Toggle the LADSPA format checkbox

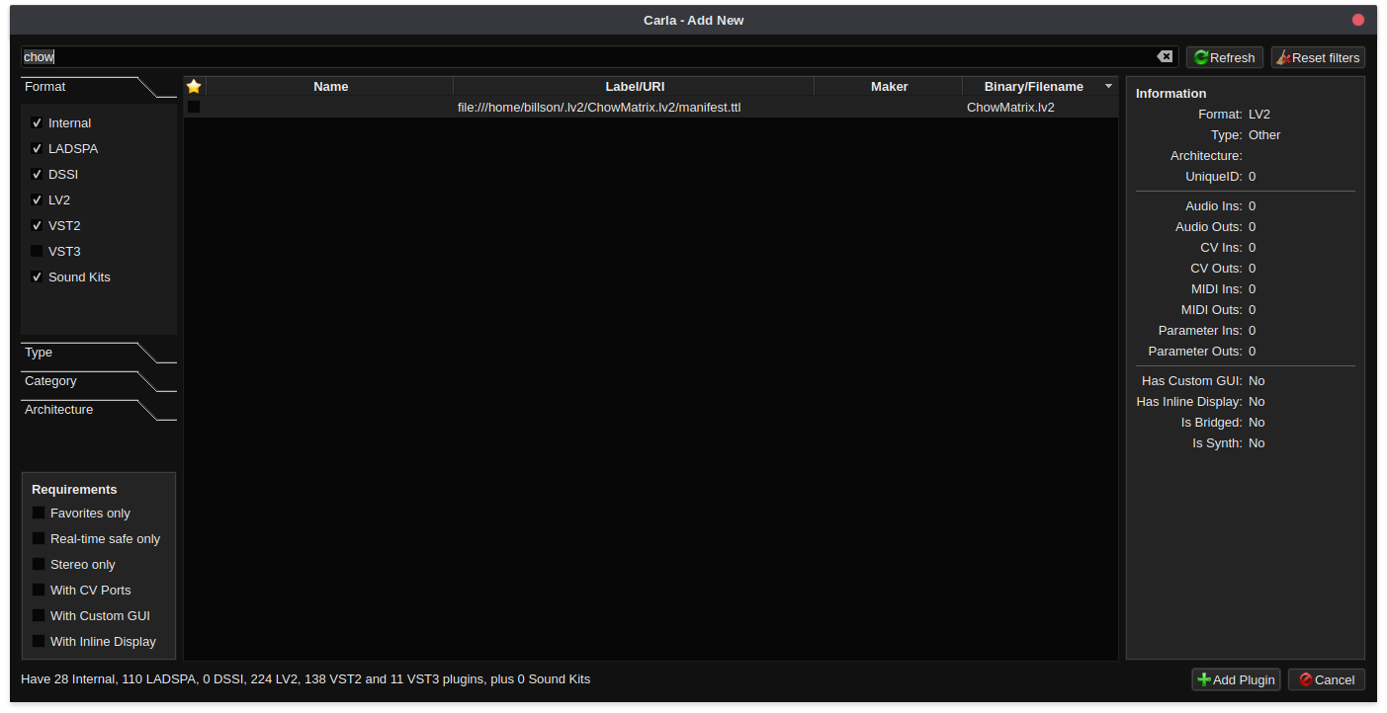point(37,149)
